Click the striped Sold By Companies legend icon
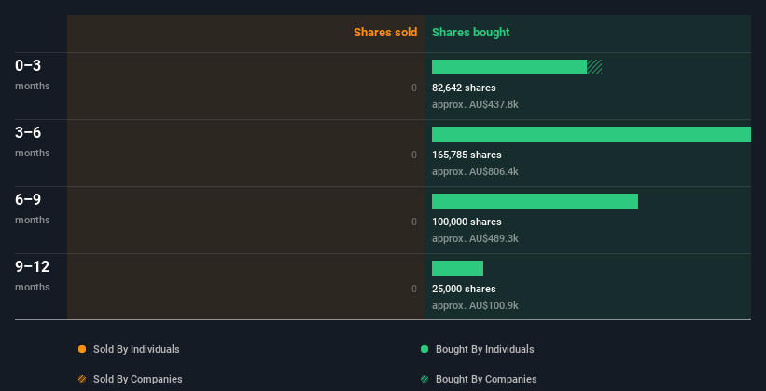The width and height of the screenshot is (766, 391). click(82, 379)
